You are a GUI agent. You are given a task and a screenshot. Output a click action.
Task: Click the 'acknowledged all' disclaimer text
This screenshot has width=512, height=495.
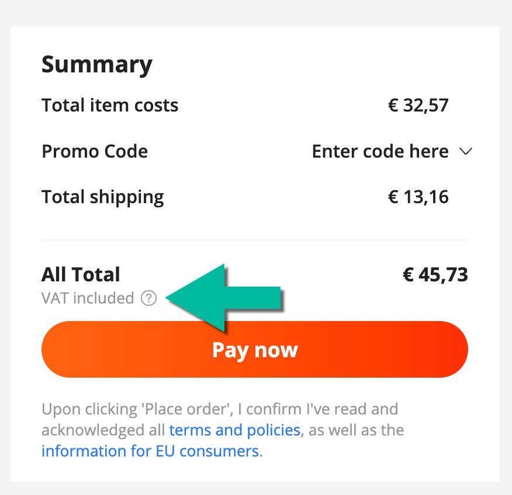pyautogui.click(x=103, y=430)
